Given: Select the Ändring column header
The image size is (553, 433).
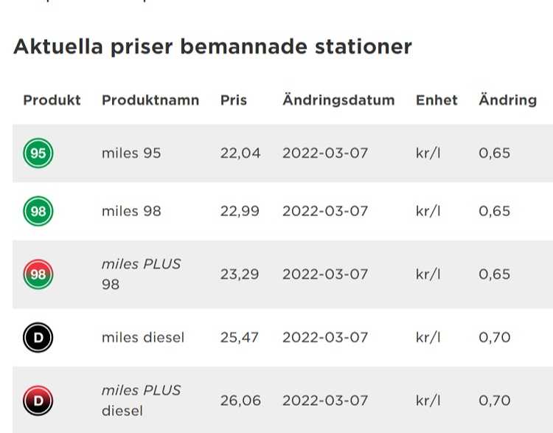Looking at the screenshot, I should (508, 100).
